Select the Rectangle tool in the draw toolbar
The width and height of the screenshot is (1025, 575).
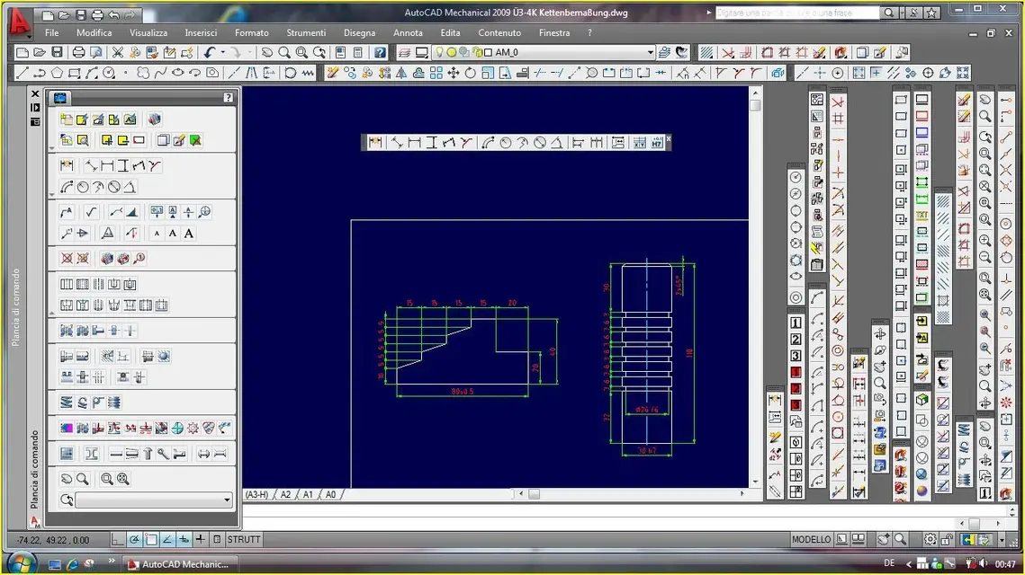75,73
